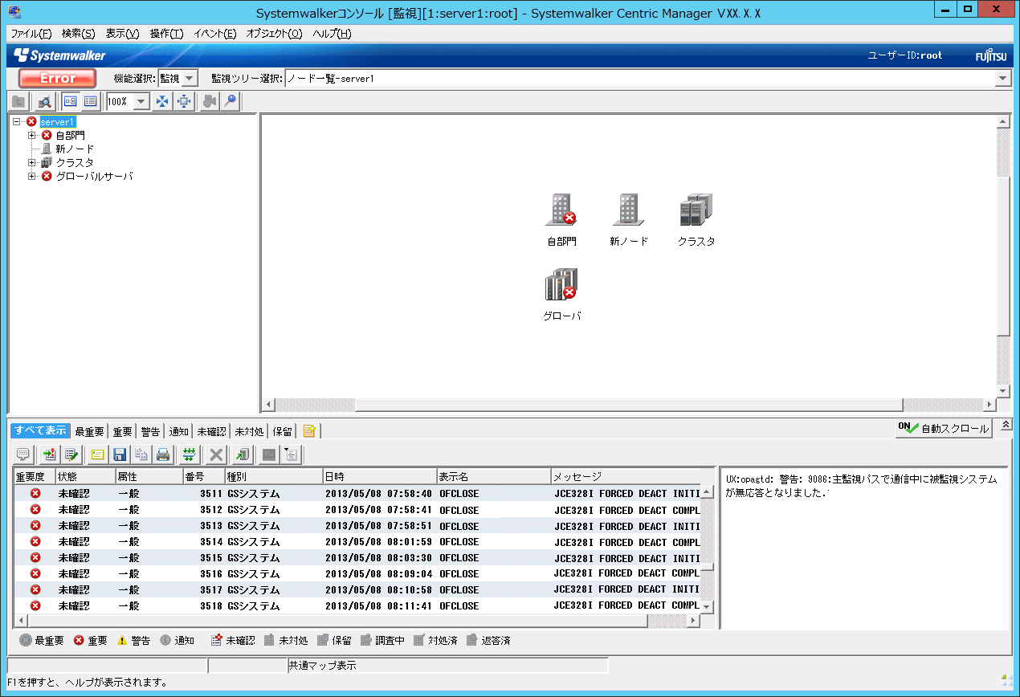Click the printer icon in event toolbar
This screenshot has height=697, width=1020.
point(163,454)
